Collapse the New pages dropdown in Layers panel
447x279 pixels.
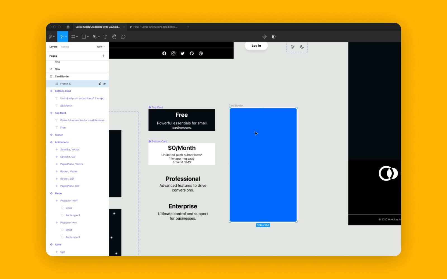tap(101, 47)
